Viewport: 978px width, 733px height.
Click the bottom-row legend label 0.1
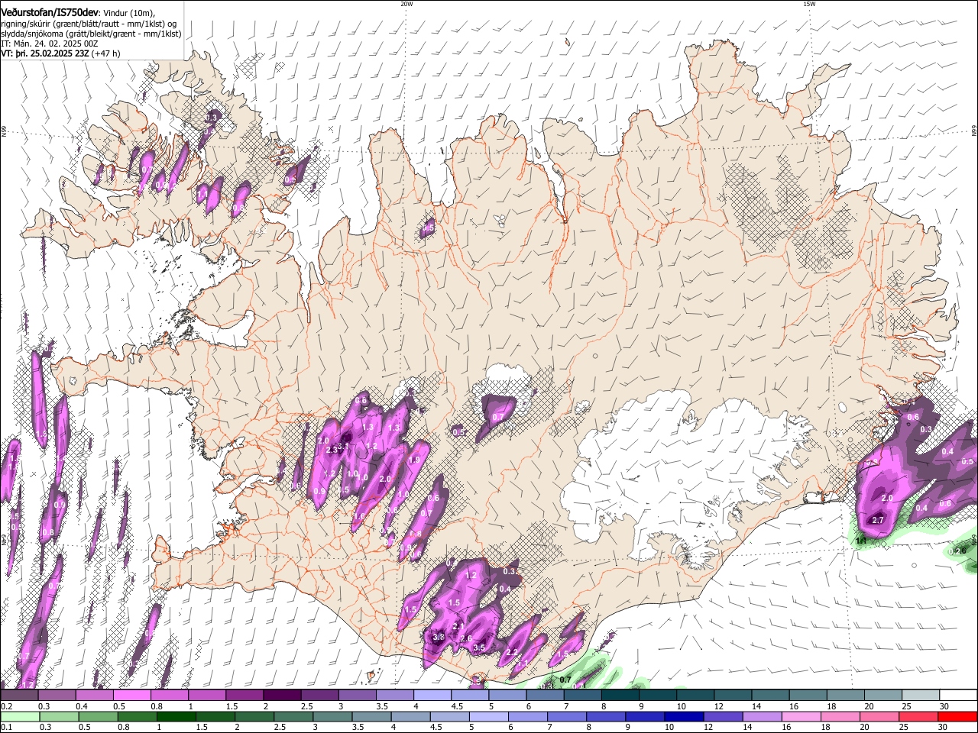[x=6, y=728]
